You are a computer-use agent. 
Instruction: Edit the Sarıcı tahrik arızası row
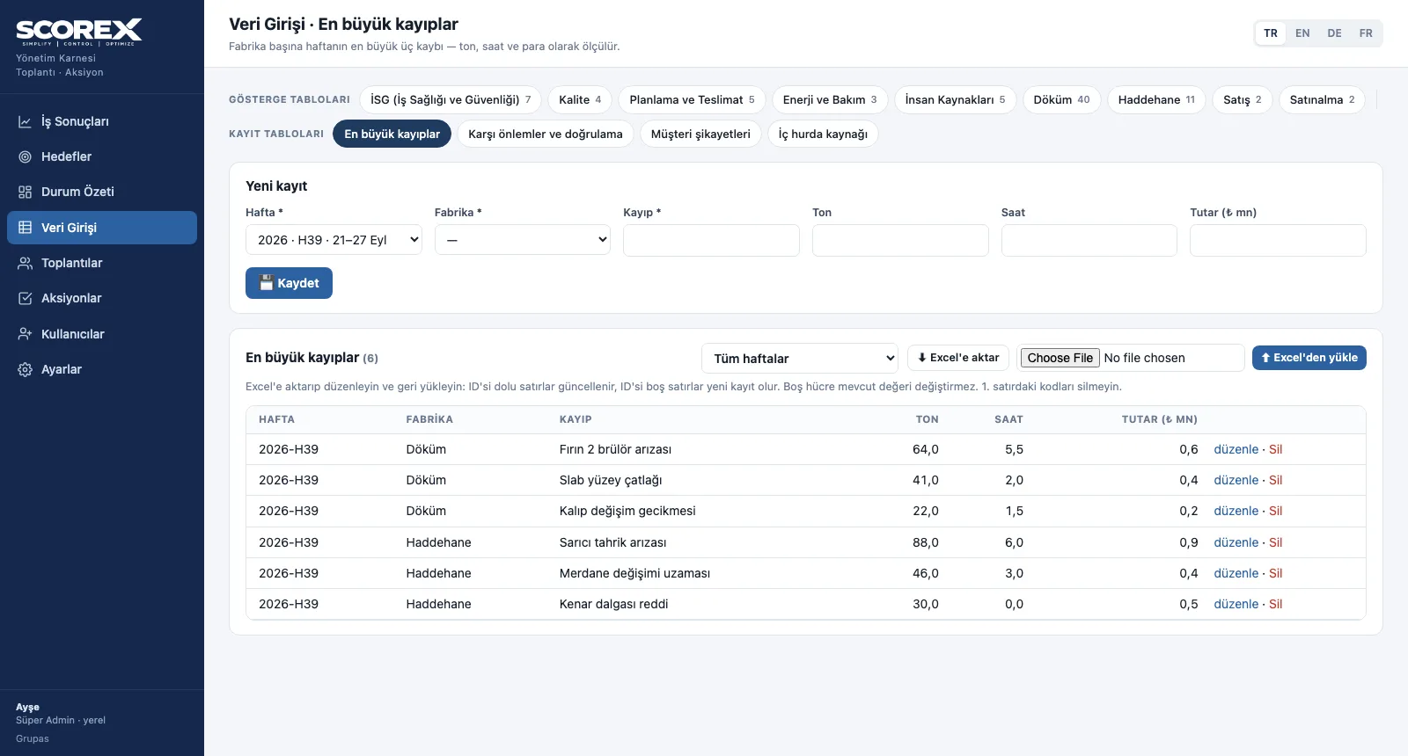[x=1236, y=542]
